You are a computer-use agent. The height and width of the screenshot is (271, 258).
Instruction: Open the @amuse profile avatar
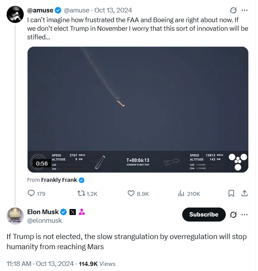(x=15, y=14)
